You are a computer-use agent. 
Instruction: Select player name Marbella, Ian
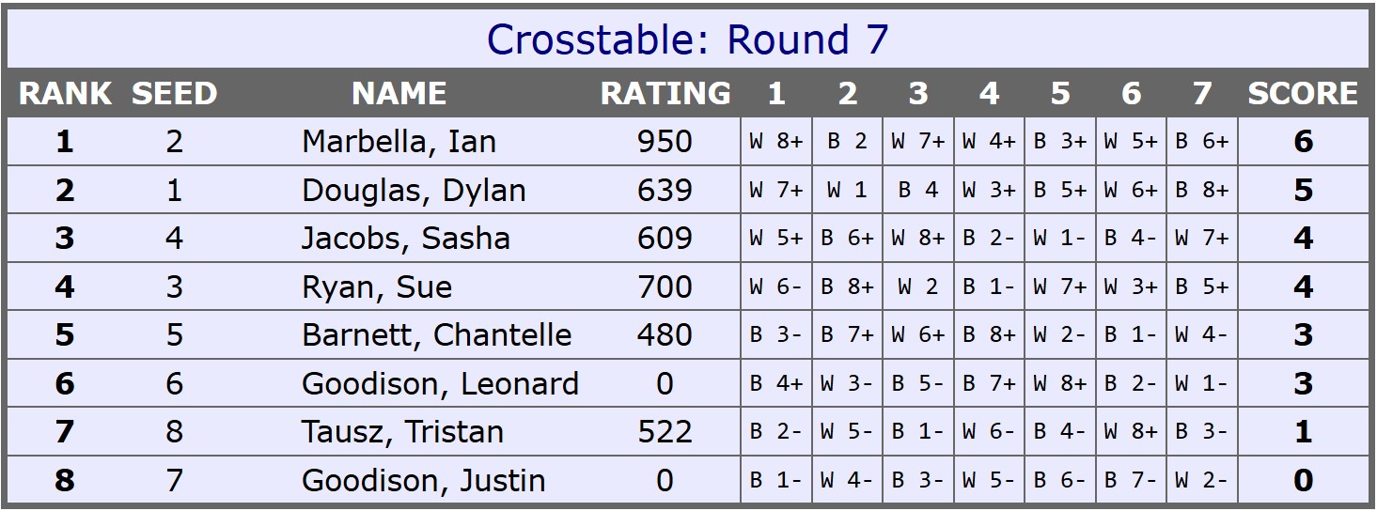[399, 142]
